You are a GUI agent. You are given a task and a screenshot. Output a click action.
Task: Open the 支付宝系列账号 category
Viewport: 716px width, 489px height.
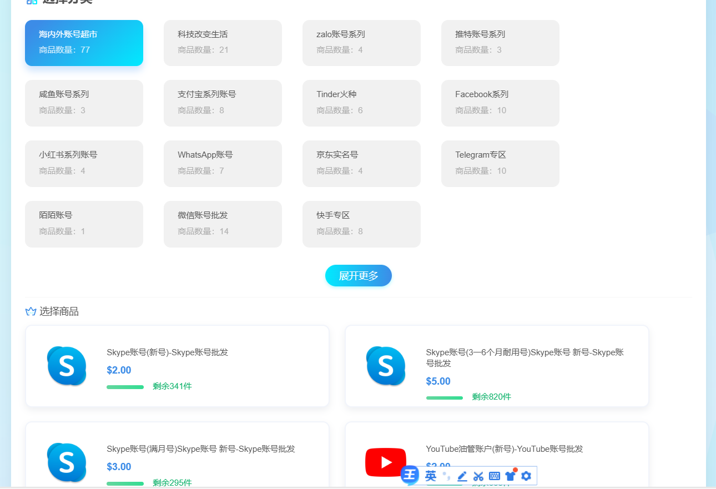[223, 103]
